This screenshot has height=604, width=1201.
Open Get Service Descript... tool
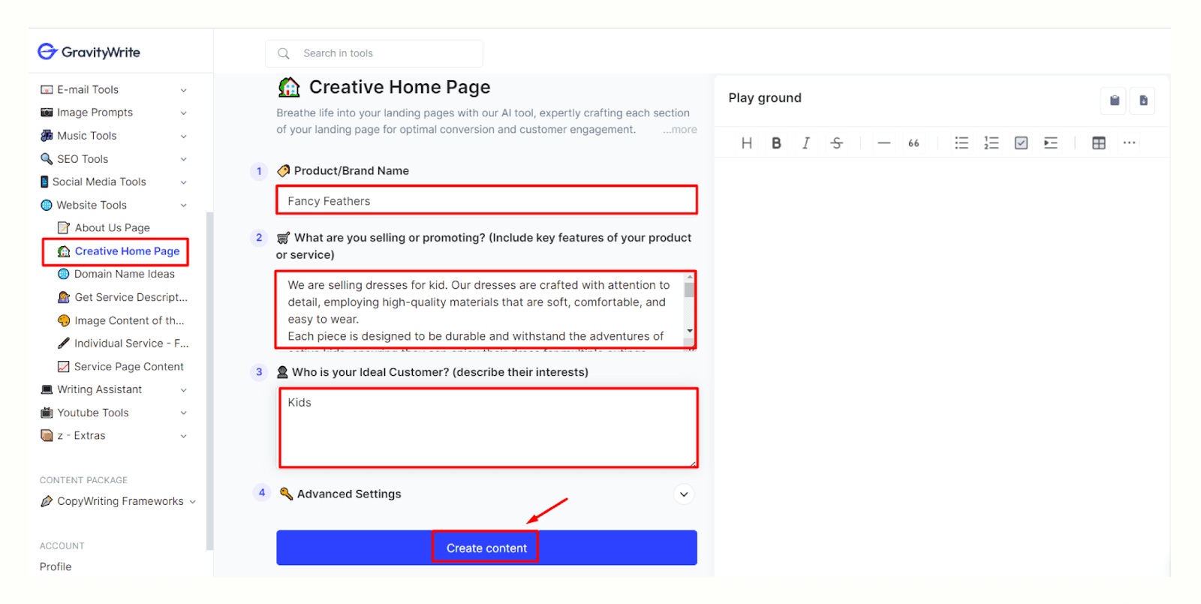[123, 297]
